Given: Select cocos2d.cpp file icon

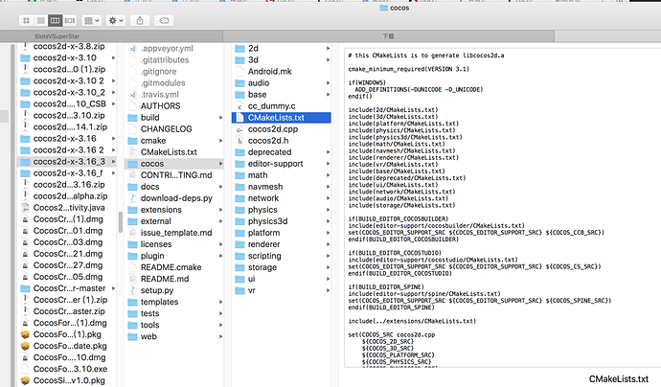Looking at the screenshot, I should click(x=239, y=129).
